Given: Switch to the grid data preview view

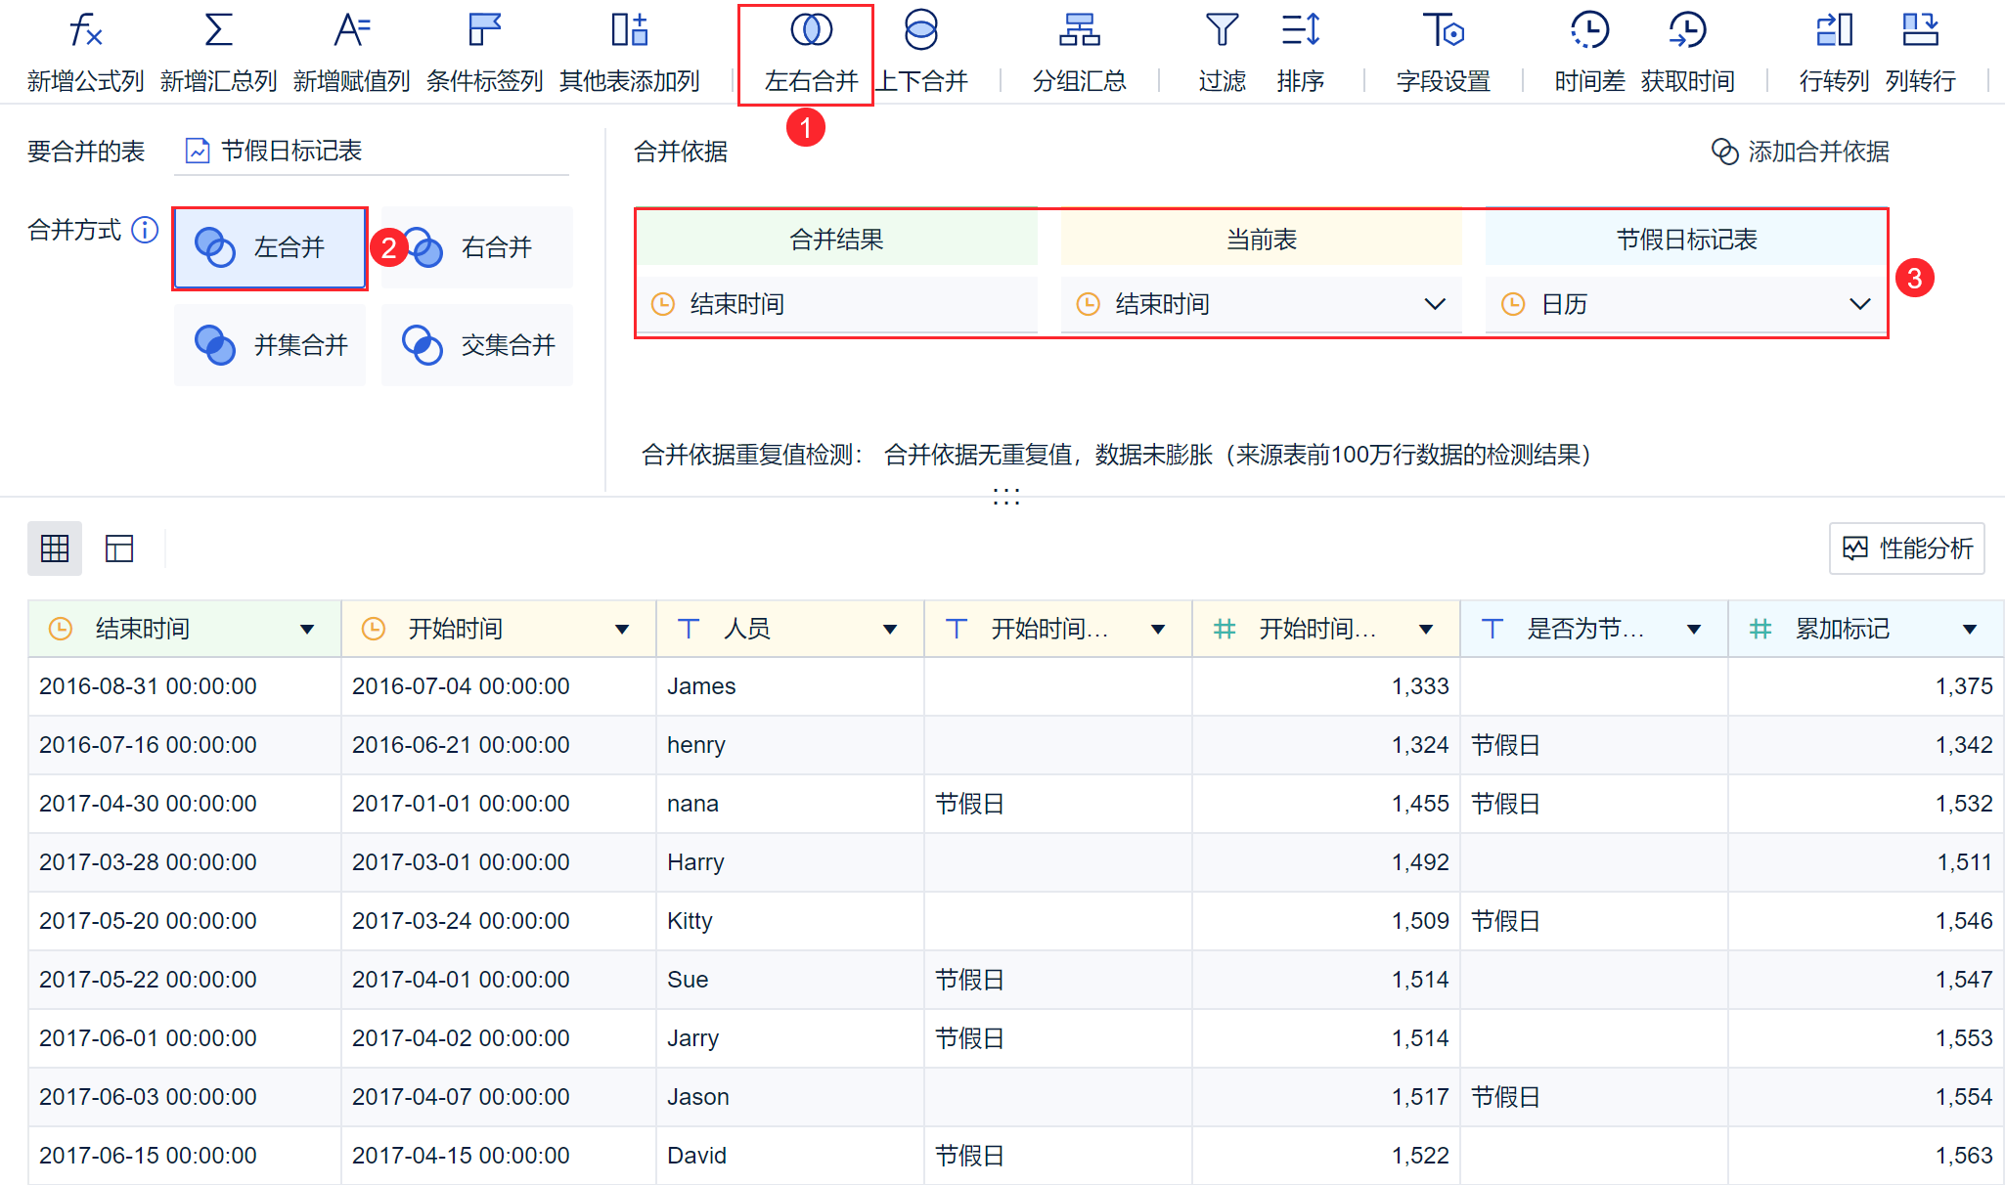Looking at the screenshot, I should 55,549.
